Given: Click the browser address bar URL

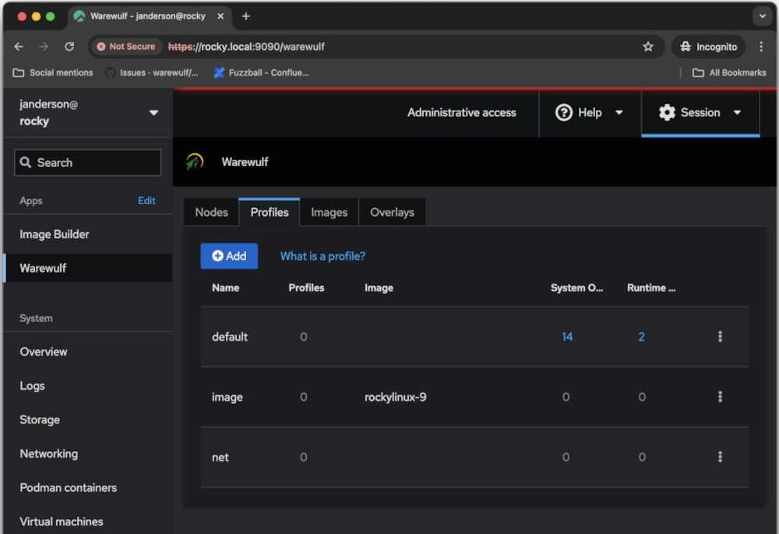Looking at the screenshot, I should point(246,46).
